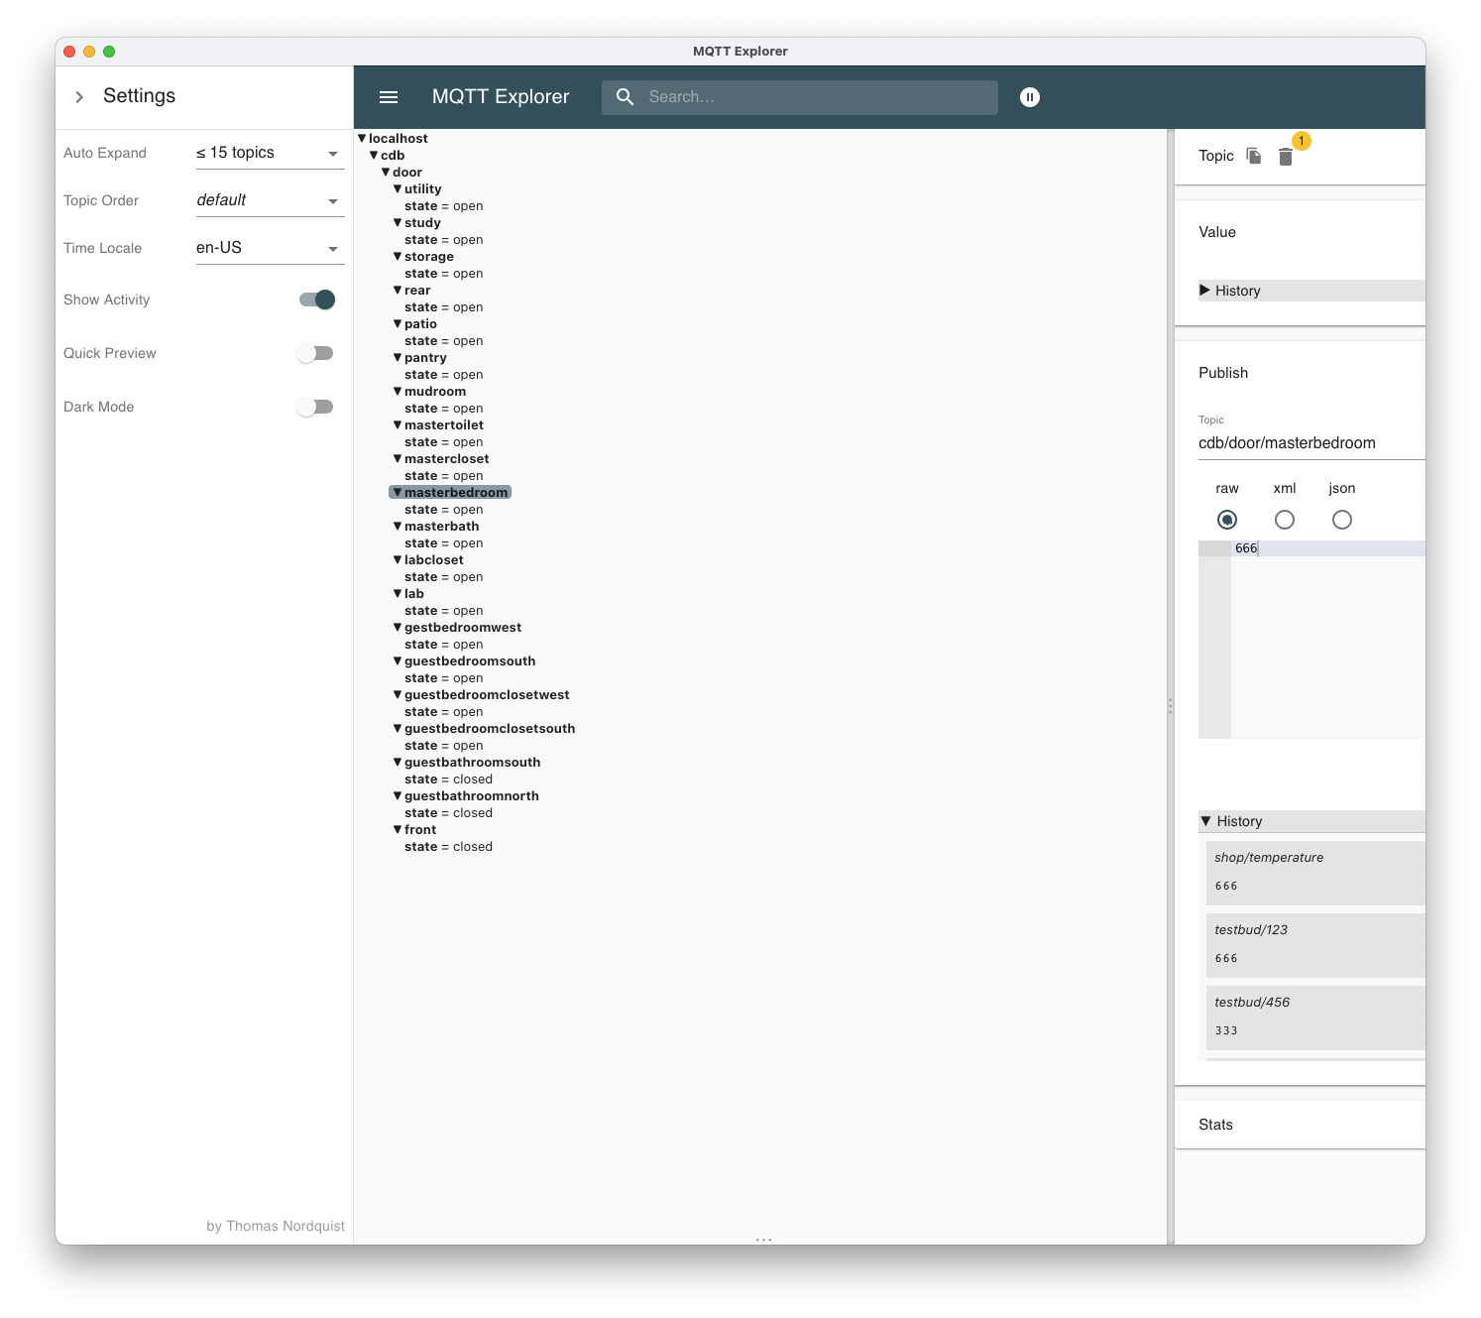
Task: Collapse the Settings drawer chevron
Action: (79, 96)
